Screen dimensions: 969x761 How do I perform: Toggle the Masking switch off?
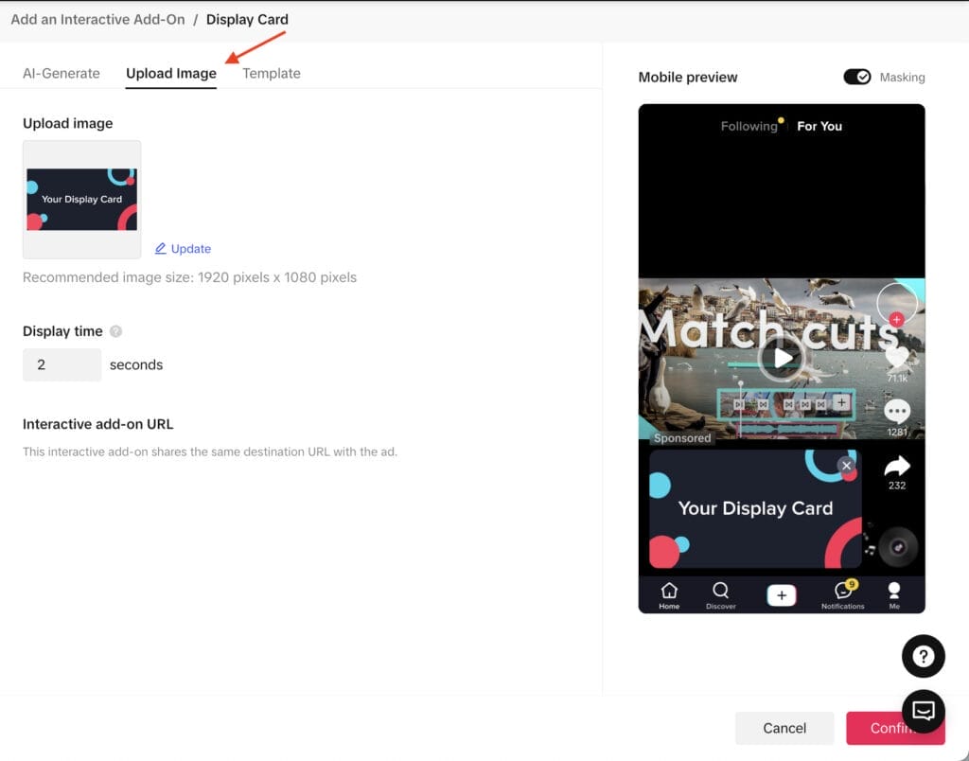(x=857, y=77)
